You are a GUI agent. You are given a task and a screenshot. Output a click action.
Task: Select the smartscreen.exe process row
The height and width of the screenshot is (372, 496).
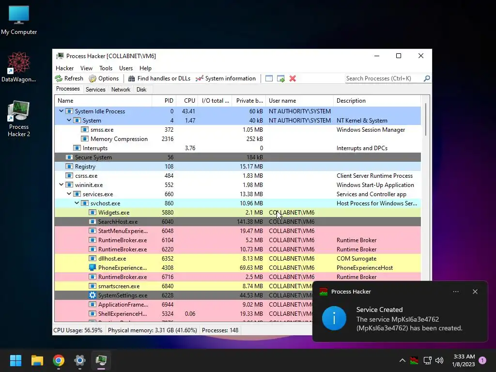[x=184, y=286]
